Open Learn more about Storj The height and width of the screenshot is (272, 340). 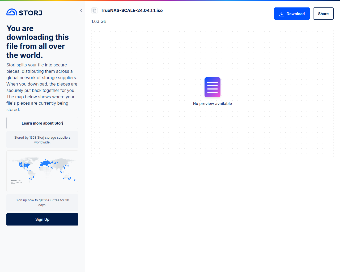tap(42, 123)
